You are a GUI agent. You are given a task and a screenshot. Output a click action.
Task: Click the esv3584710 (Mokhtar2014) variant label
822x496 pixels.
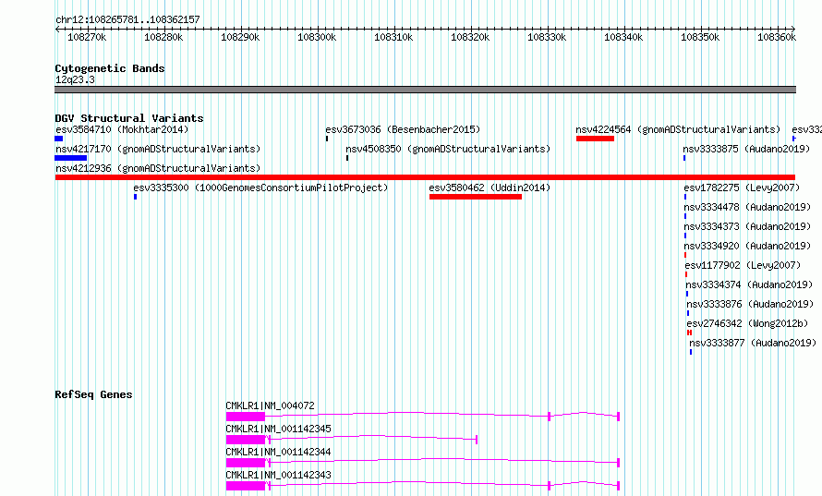tap(122, 129)
